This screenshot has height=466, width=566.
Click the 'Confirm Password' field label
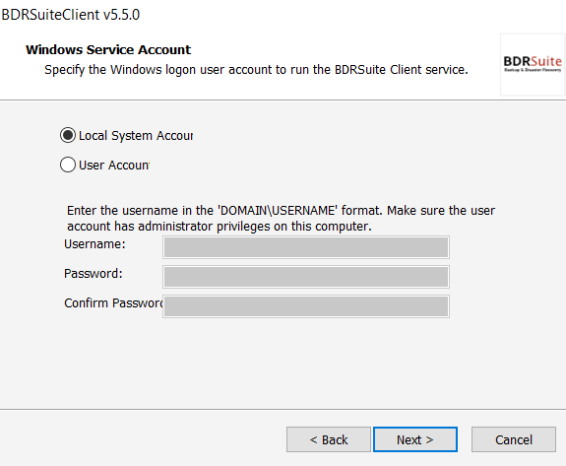click(x=113, y=303)
